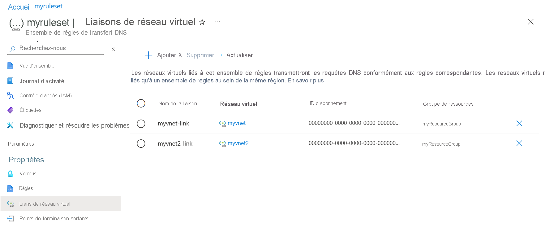Viewport: 545px width, 228px height.
Task: Click the IAM people icon
Action: (10, 95)
